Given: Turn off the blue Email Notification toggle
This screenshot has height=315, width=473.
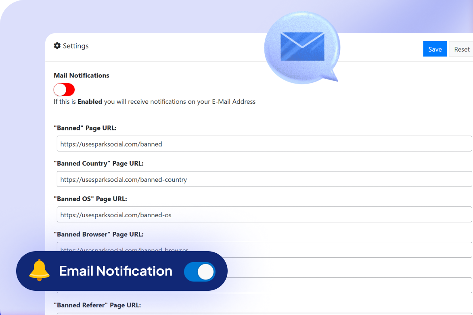Looking at the screenshot, I should coord(200,272).
